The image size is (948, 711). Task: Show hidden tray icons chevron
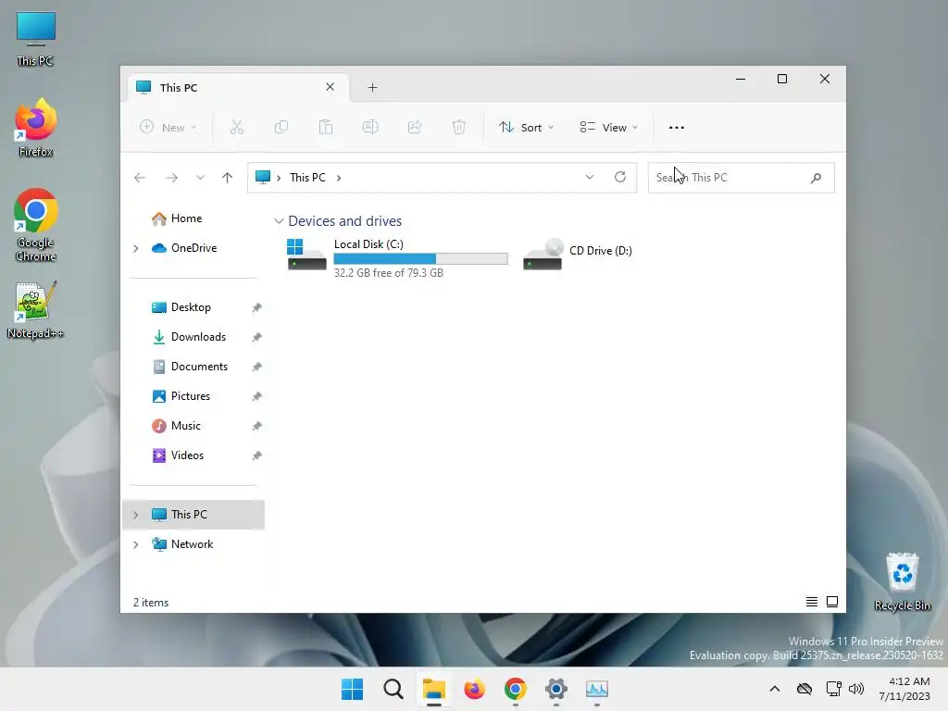pos(775,689)
